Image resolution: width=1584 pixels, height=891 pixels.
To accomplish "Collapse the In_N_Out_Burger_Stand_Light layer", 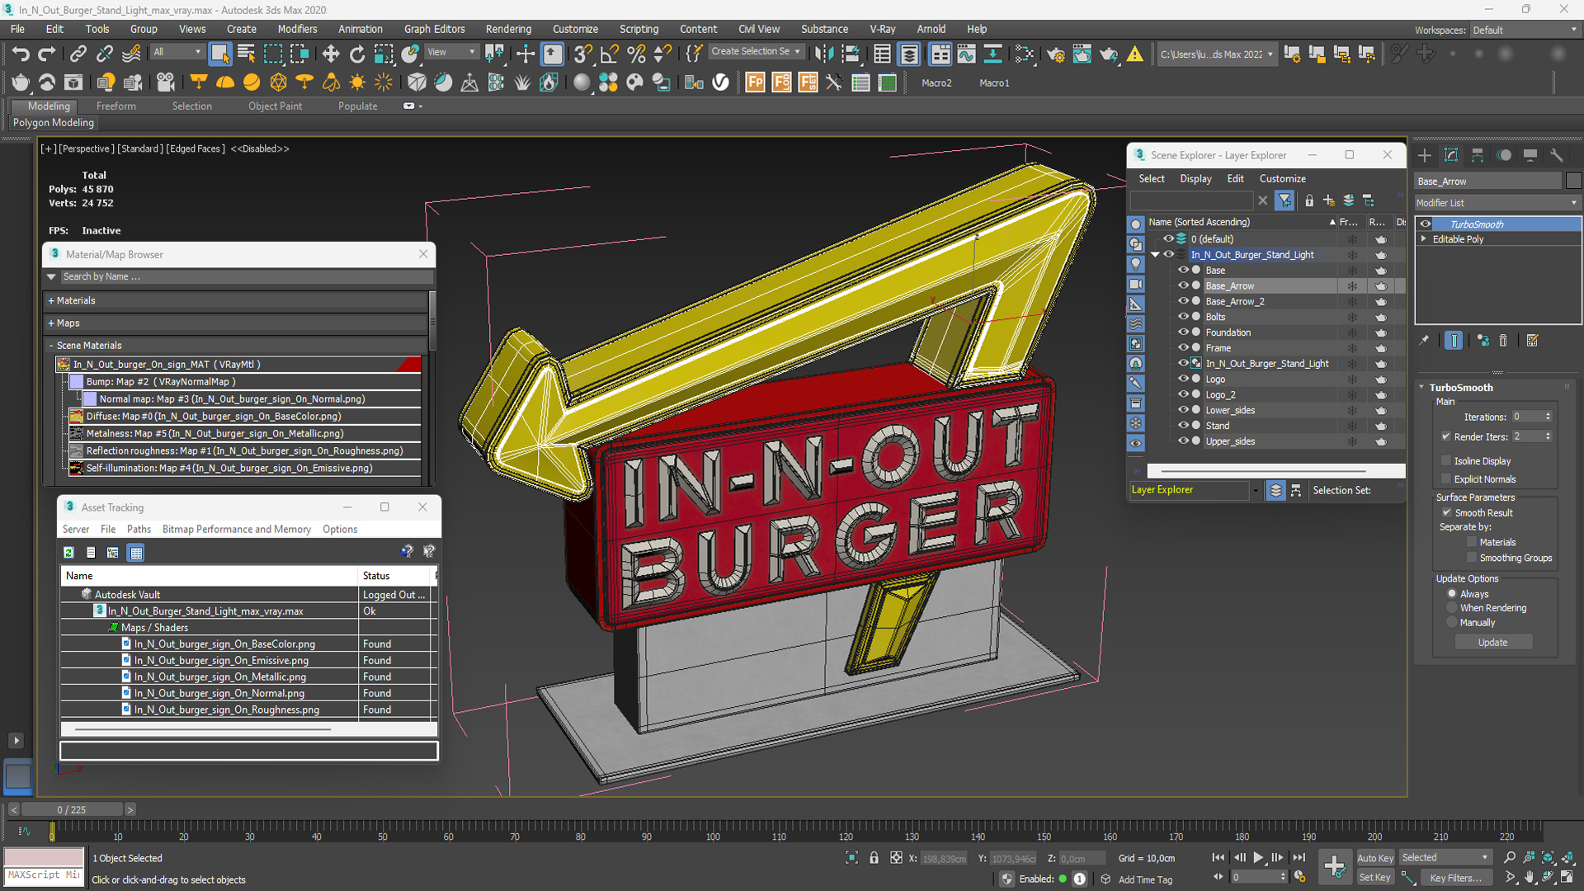I will pos(1155,255).
